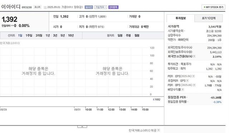Click the 하한가 975 lower limit text
The height and width of the screenshot is (133, 229).
97,27
